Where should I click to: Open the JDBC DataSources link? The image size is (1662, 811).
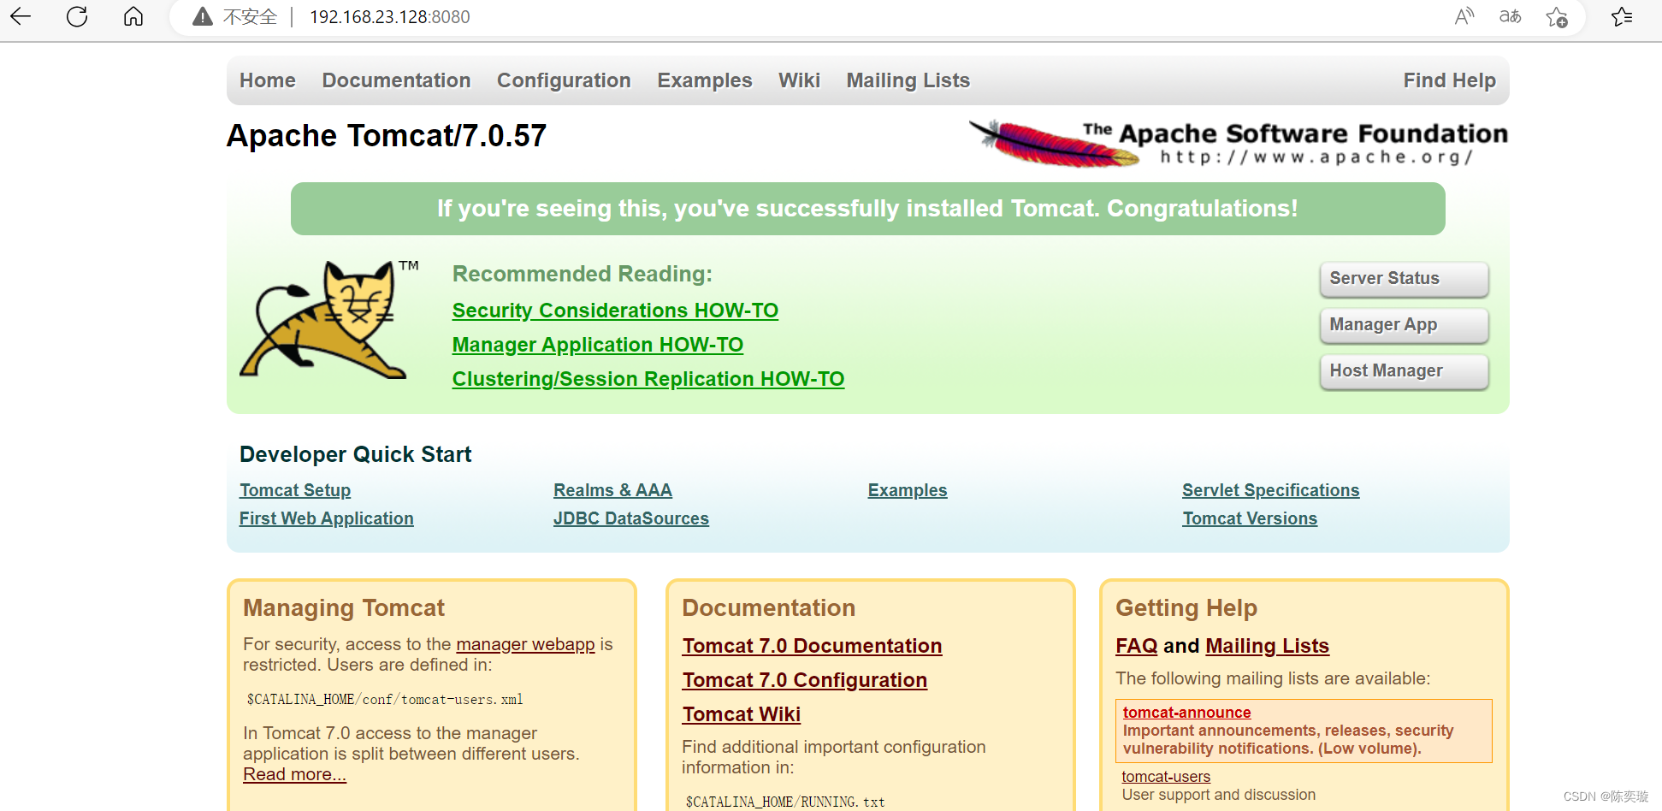(631, 518)
